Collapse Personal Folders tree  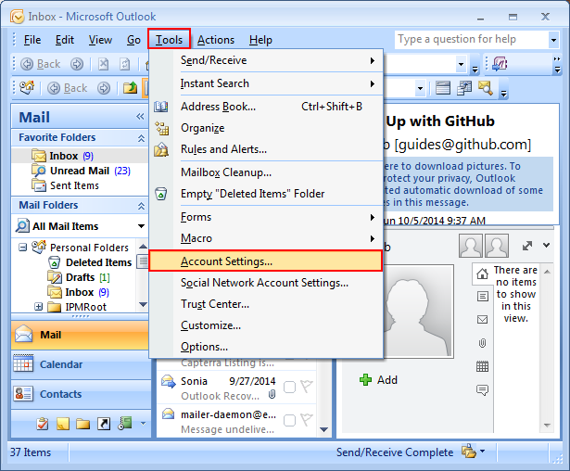click(23, 248)
